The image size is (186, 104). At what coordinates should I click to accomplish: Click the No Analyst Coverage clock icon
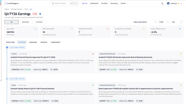point(144,29)
